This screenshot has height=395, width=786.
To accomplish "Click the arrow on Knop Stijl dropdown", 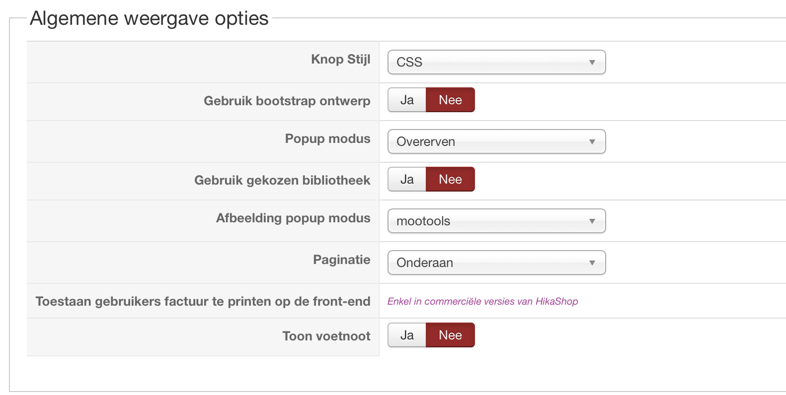I will (592, 63).
